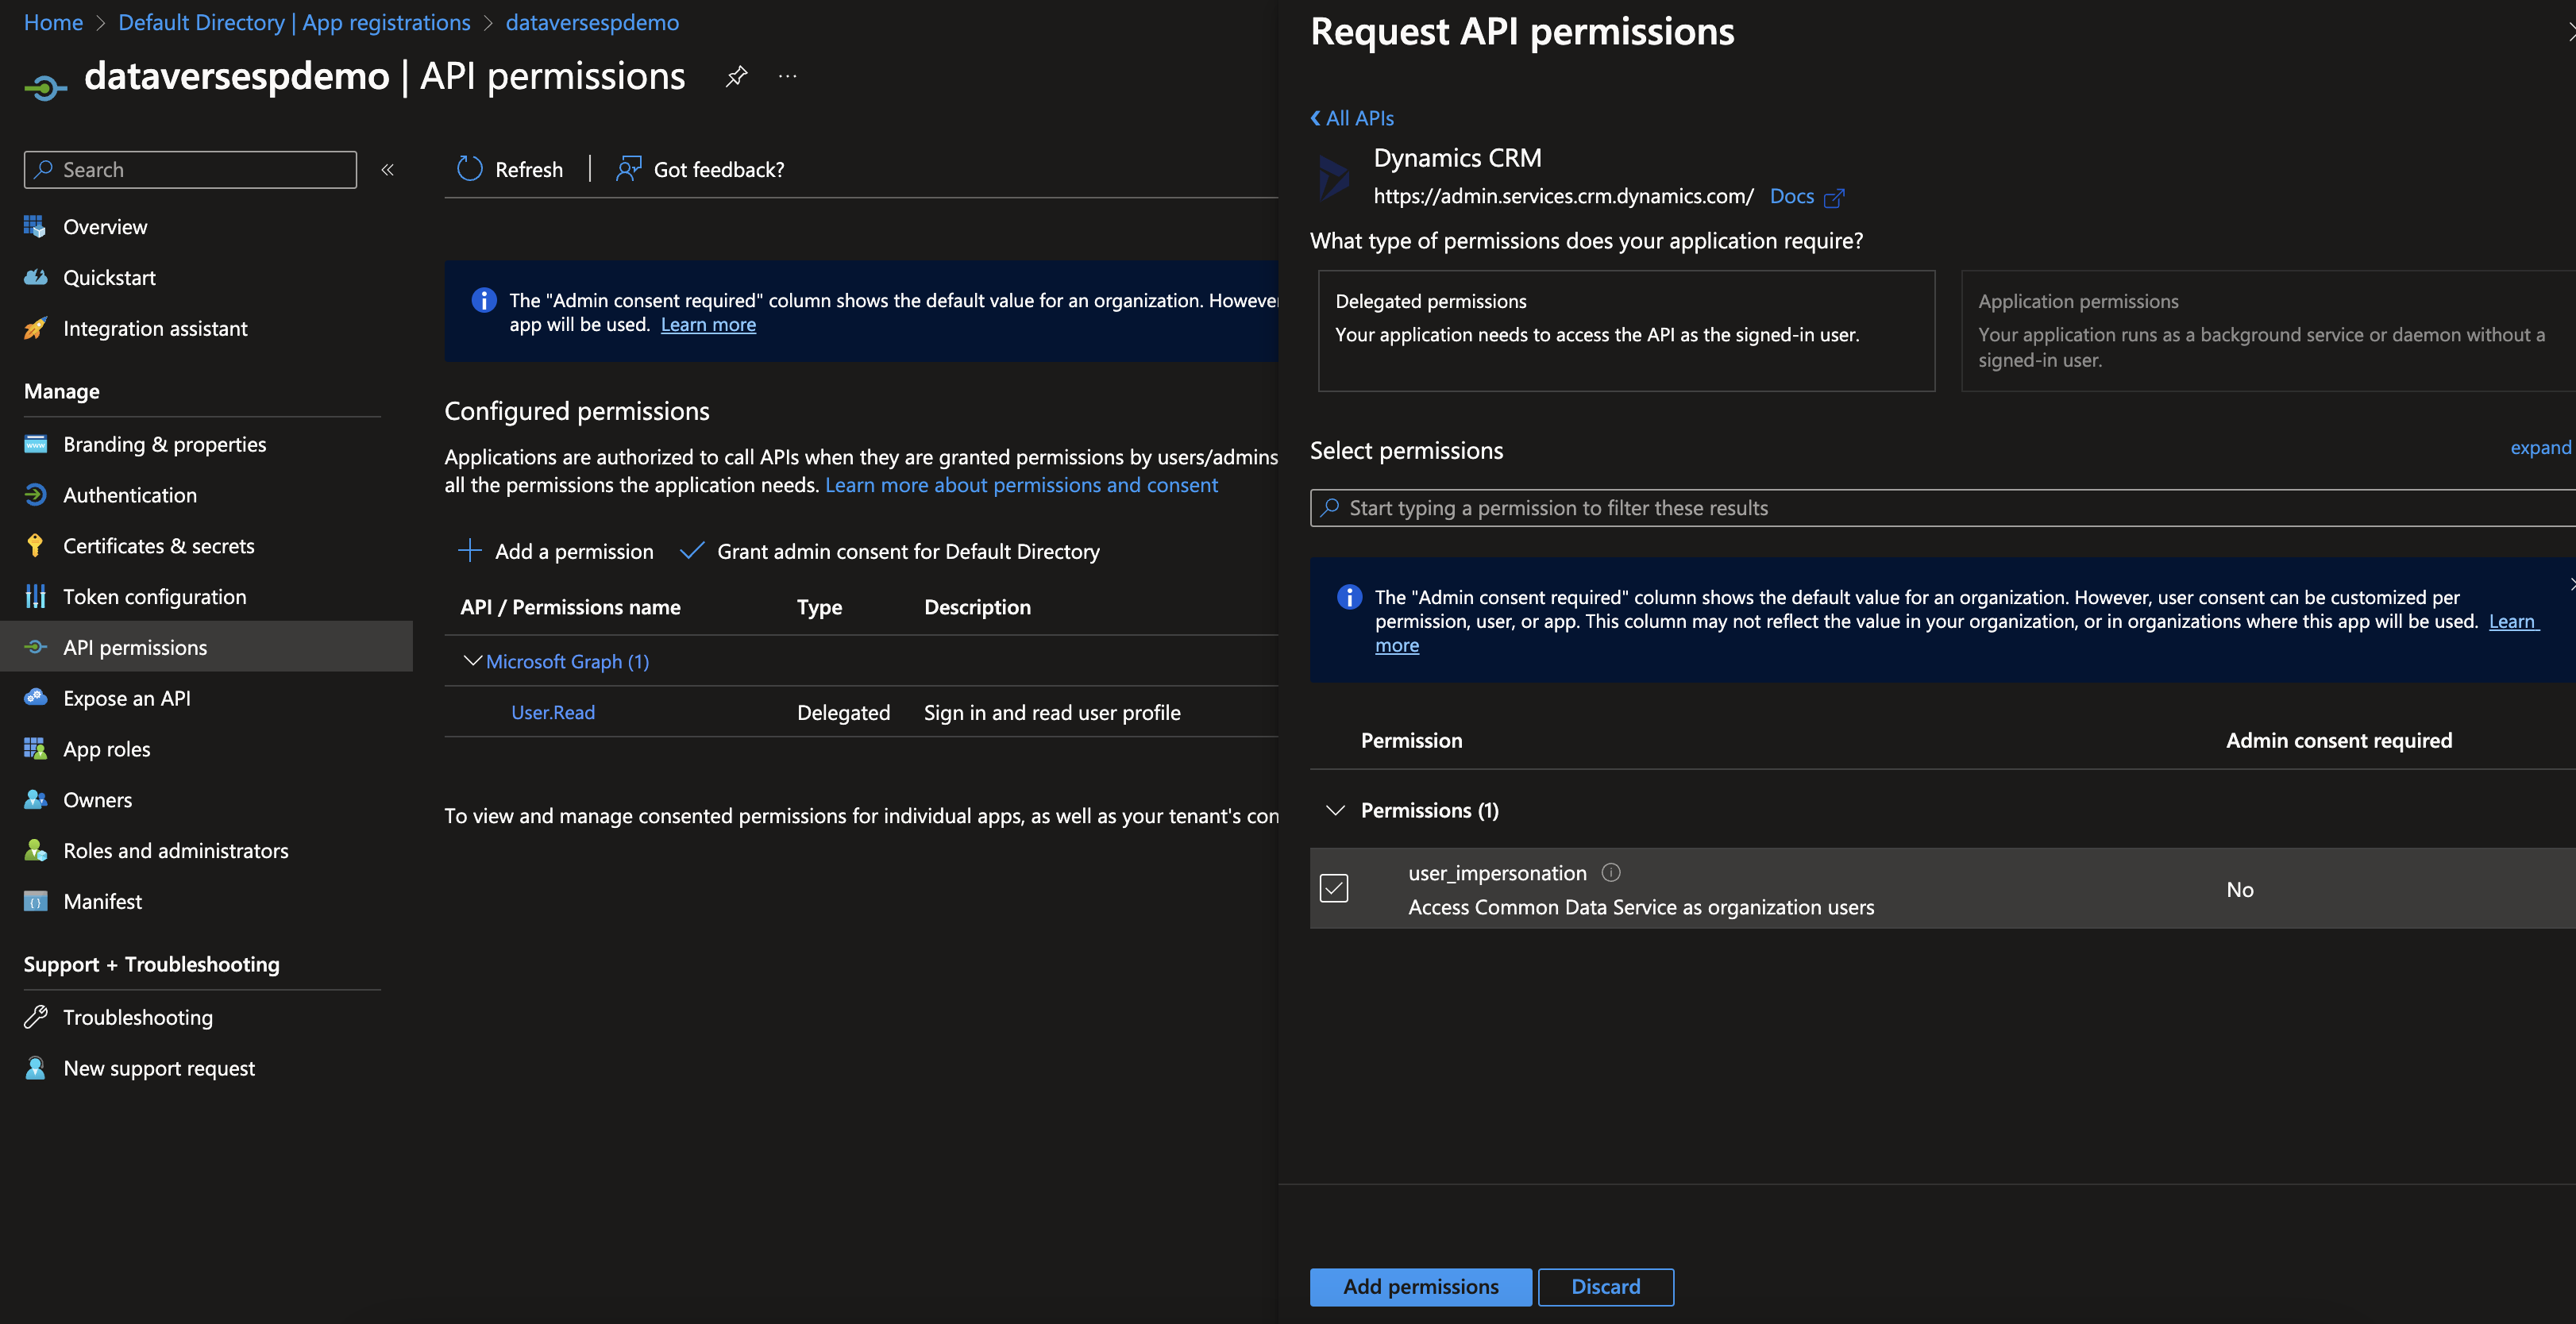Click the Branding & properties icon
2576x1324 pixels.
pyautogui.click(x=35, y=445)
